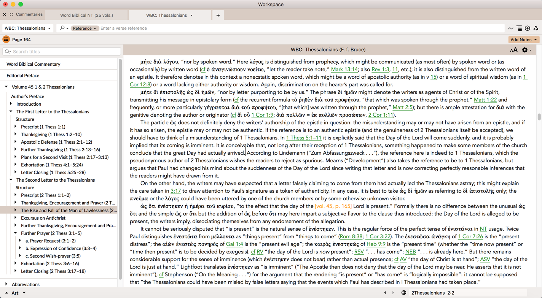Viewport: 542px width, 298px height.
Task: Open the AA text size control
Action: 513,50
